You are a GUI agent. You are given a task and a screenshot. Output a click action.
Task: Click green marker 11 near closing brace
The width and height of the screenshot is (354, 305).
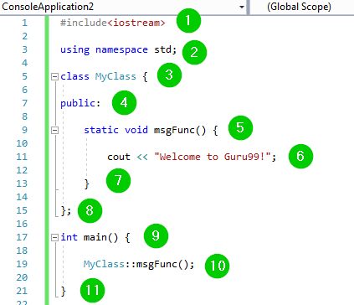pyautogui.click(x=92, y=290)
